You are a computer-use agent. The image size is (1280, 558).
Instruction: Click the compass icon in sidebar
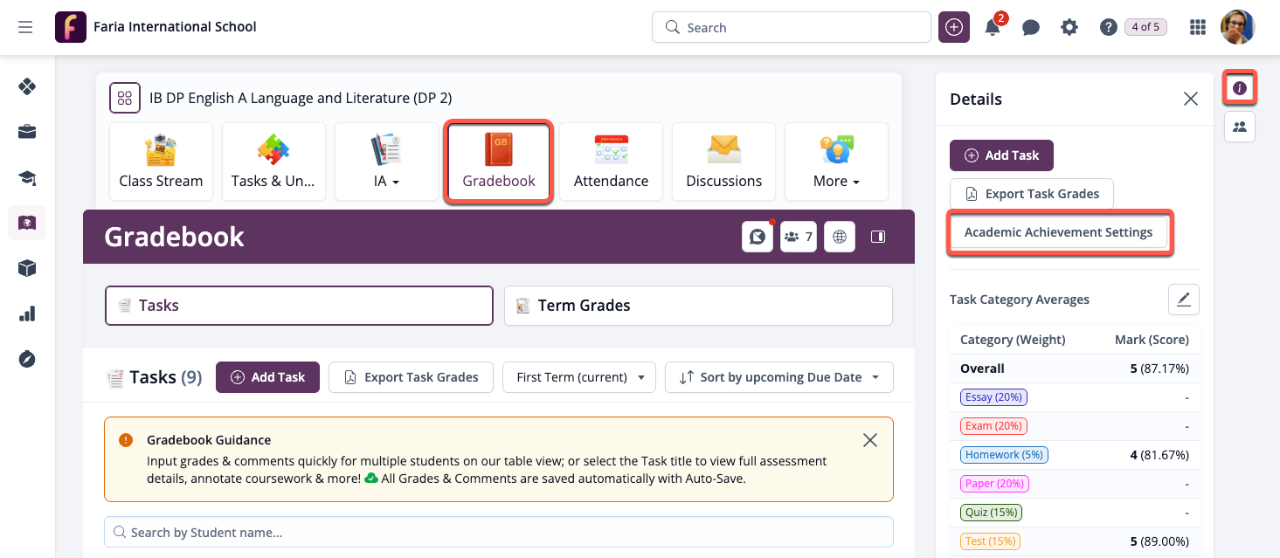pyautogui.click(x=27, y=359)
